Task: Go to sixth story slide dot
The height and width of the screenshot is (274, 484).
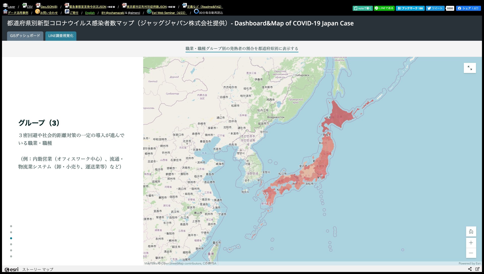Action: 11,256
